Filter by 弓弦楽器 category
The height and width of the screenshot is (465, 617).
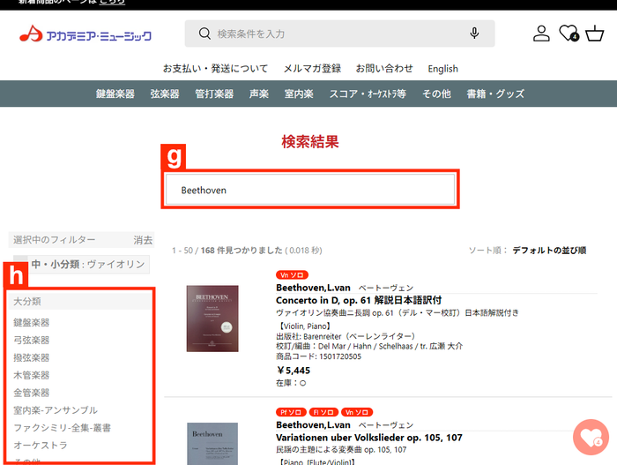click(32, 340)
